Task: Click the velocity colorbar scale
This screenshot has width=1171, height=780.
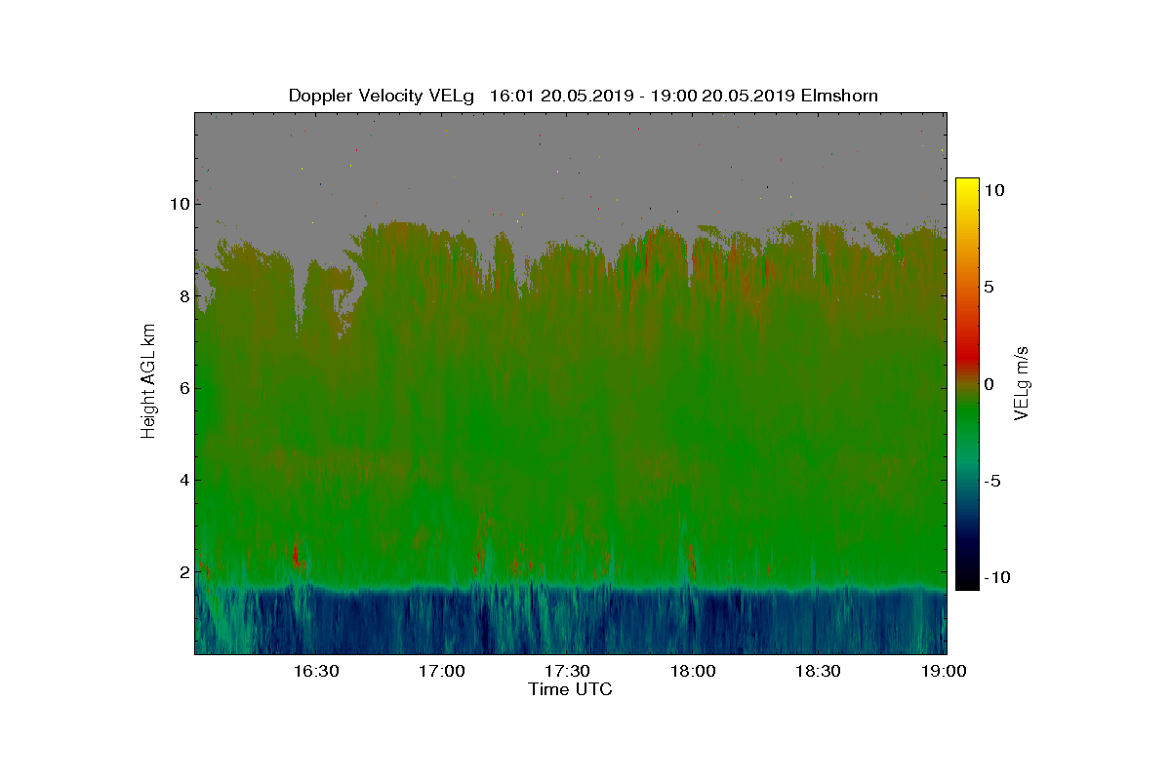Action: (x=967, y=384)
